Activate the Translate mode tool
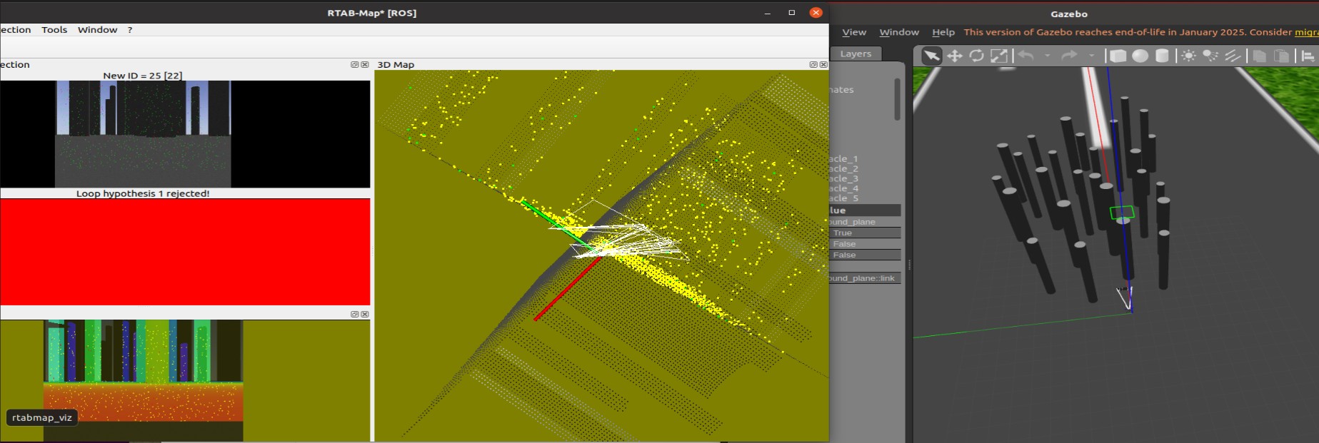The image size is (1319, 443). click(x=954, y=56)
